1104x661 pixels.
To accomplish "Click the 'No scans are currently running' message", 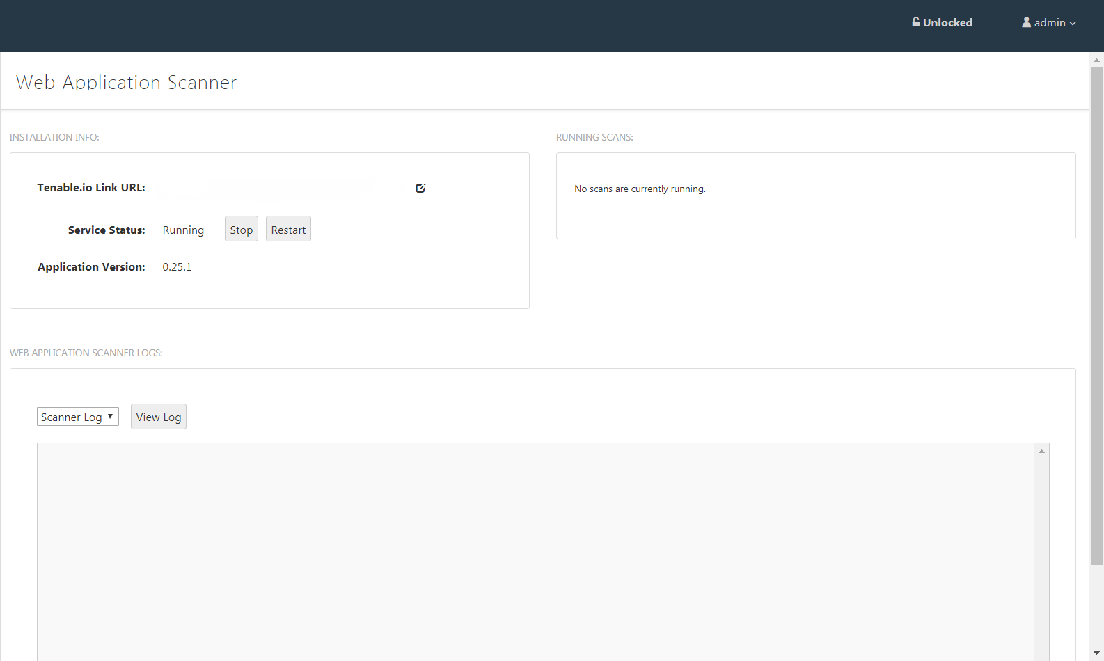I will [x=640, y=189].
